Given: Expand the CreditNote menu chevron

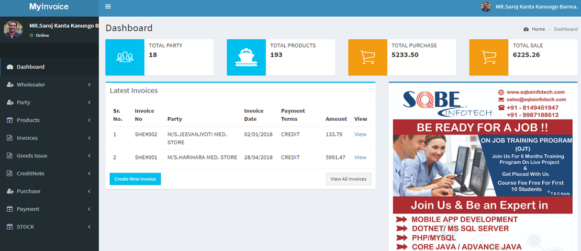Looking at the screenshot, I should pyautogui.click(x=90, y=174).
